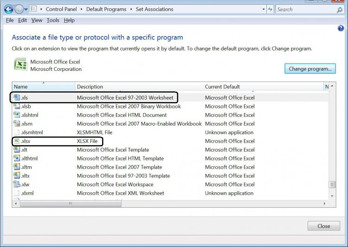Select the .xlt file icon
The width and height of the screenshot is (348, 247).
[x=17, y=149]
